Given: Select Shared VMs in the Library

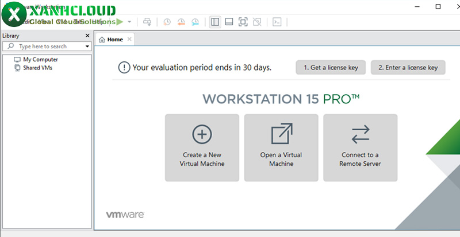Looking at the screenshot, I should (x=33, y=68).
